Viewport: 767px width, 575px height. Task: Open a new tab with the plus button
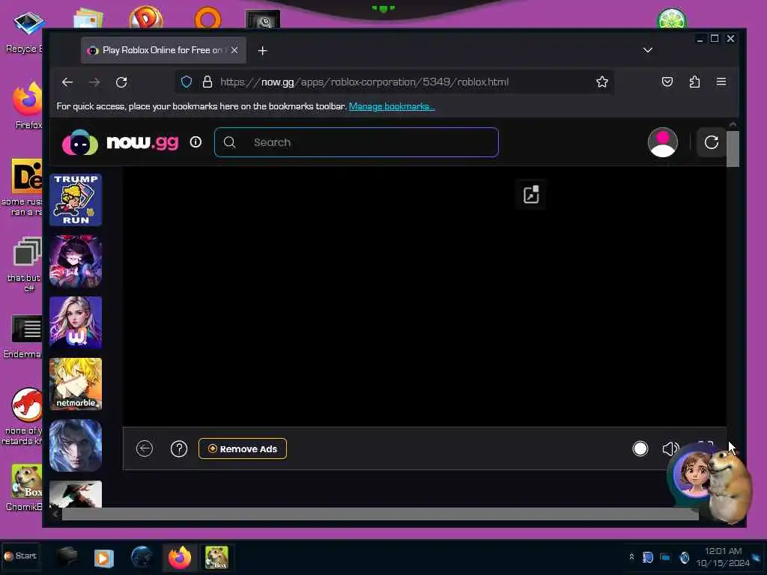coord(262,50)
